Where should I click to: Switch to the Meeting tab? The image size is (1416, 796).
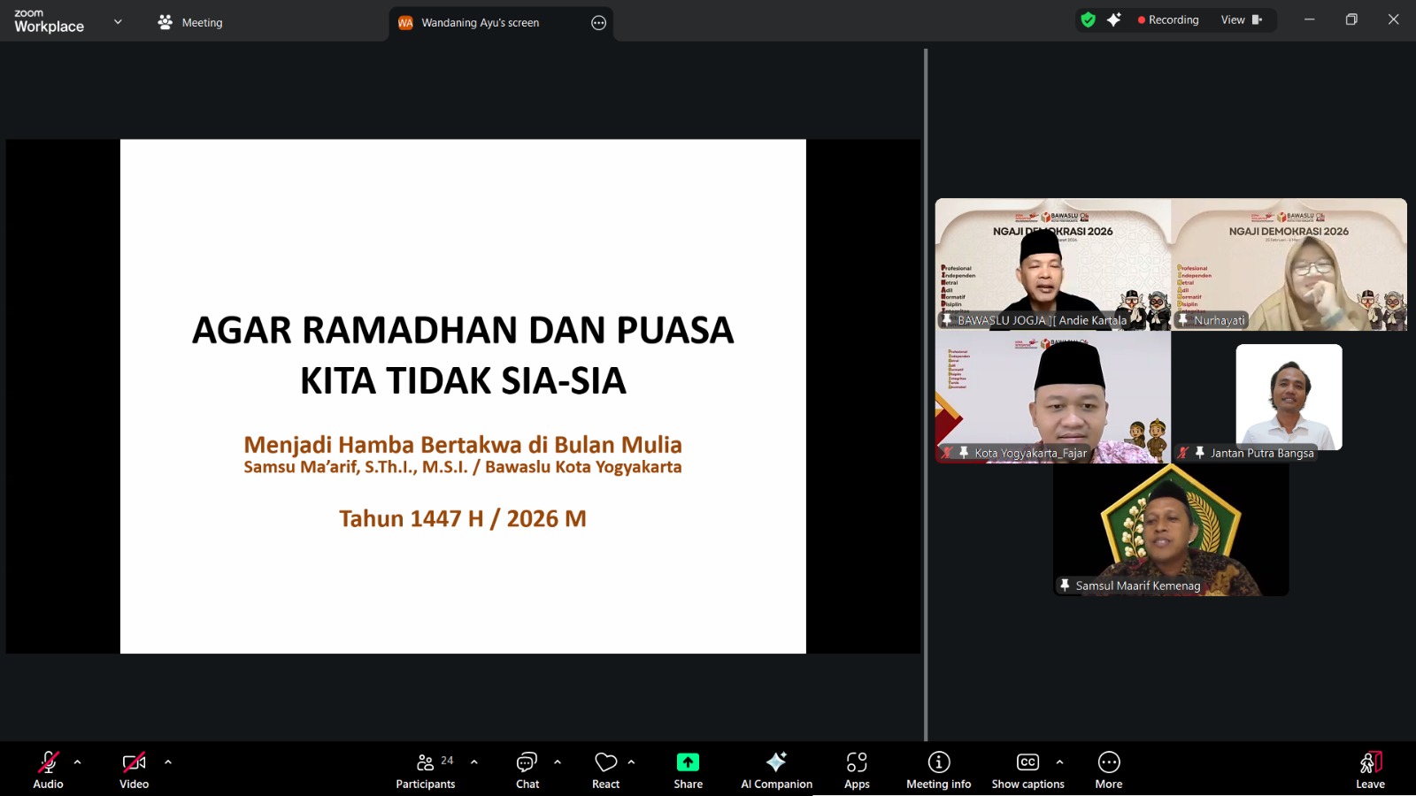pos(189,22)
